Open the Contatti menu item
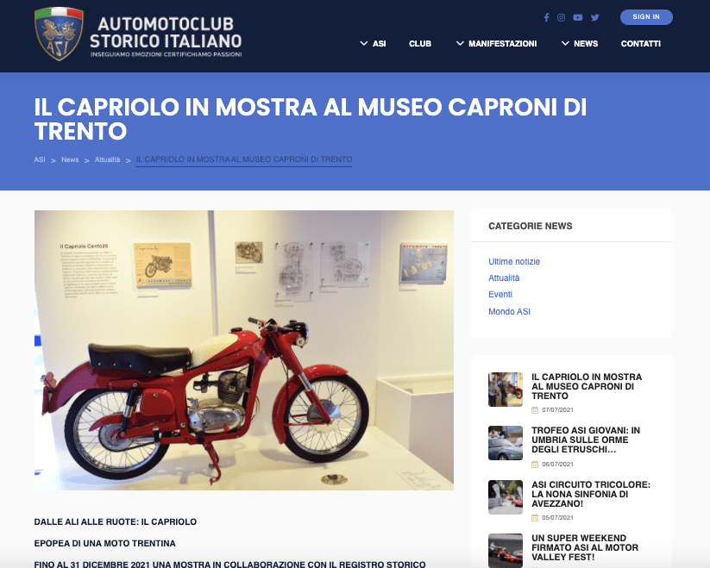This screenshot has width=710, height=568. 641,43
